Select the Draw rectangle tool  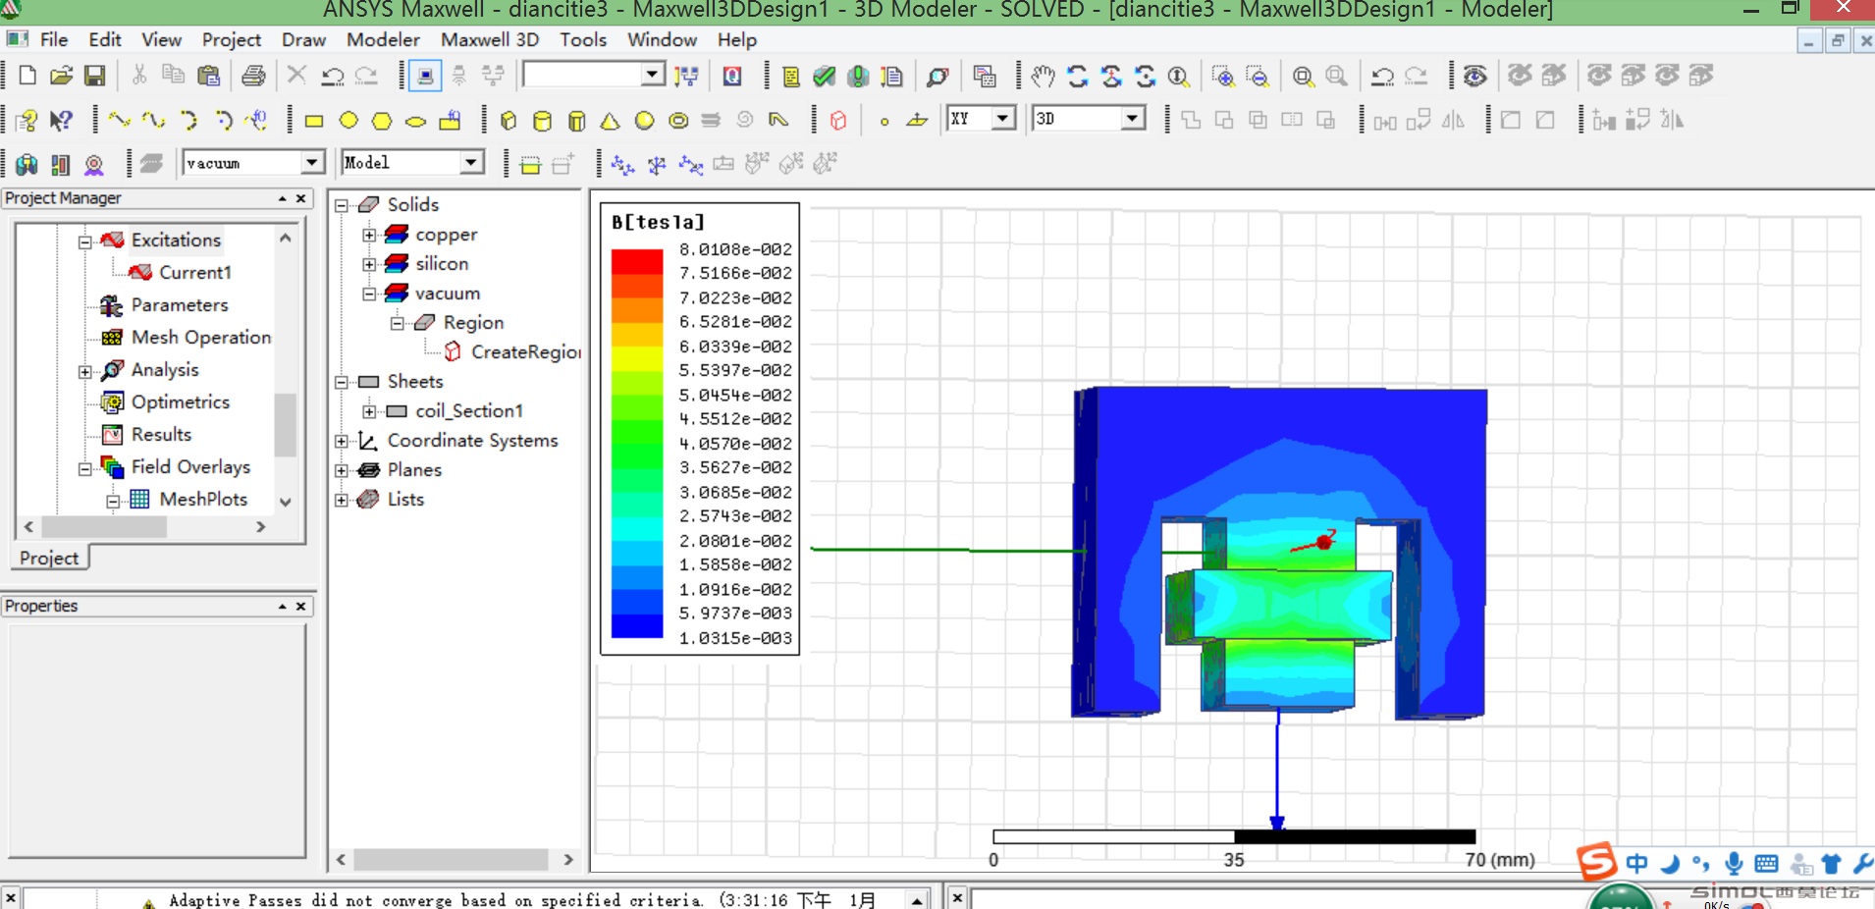click(314, 121)
